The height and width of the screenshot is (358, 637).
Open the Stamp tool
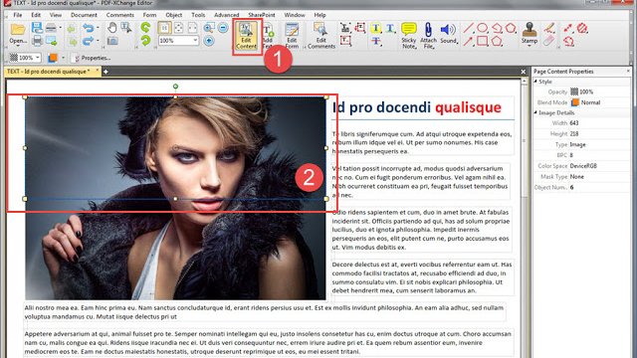(x=530, y=34)
